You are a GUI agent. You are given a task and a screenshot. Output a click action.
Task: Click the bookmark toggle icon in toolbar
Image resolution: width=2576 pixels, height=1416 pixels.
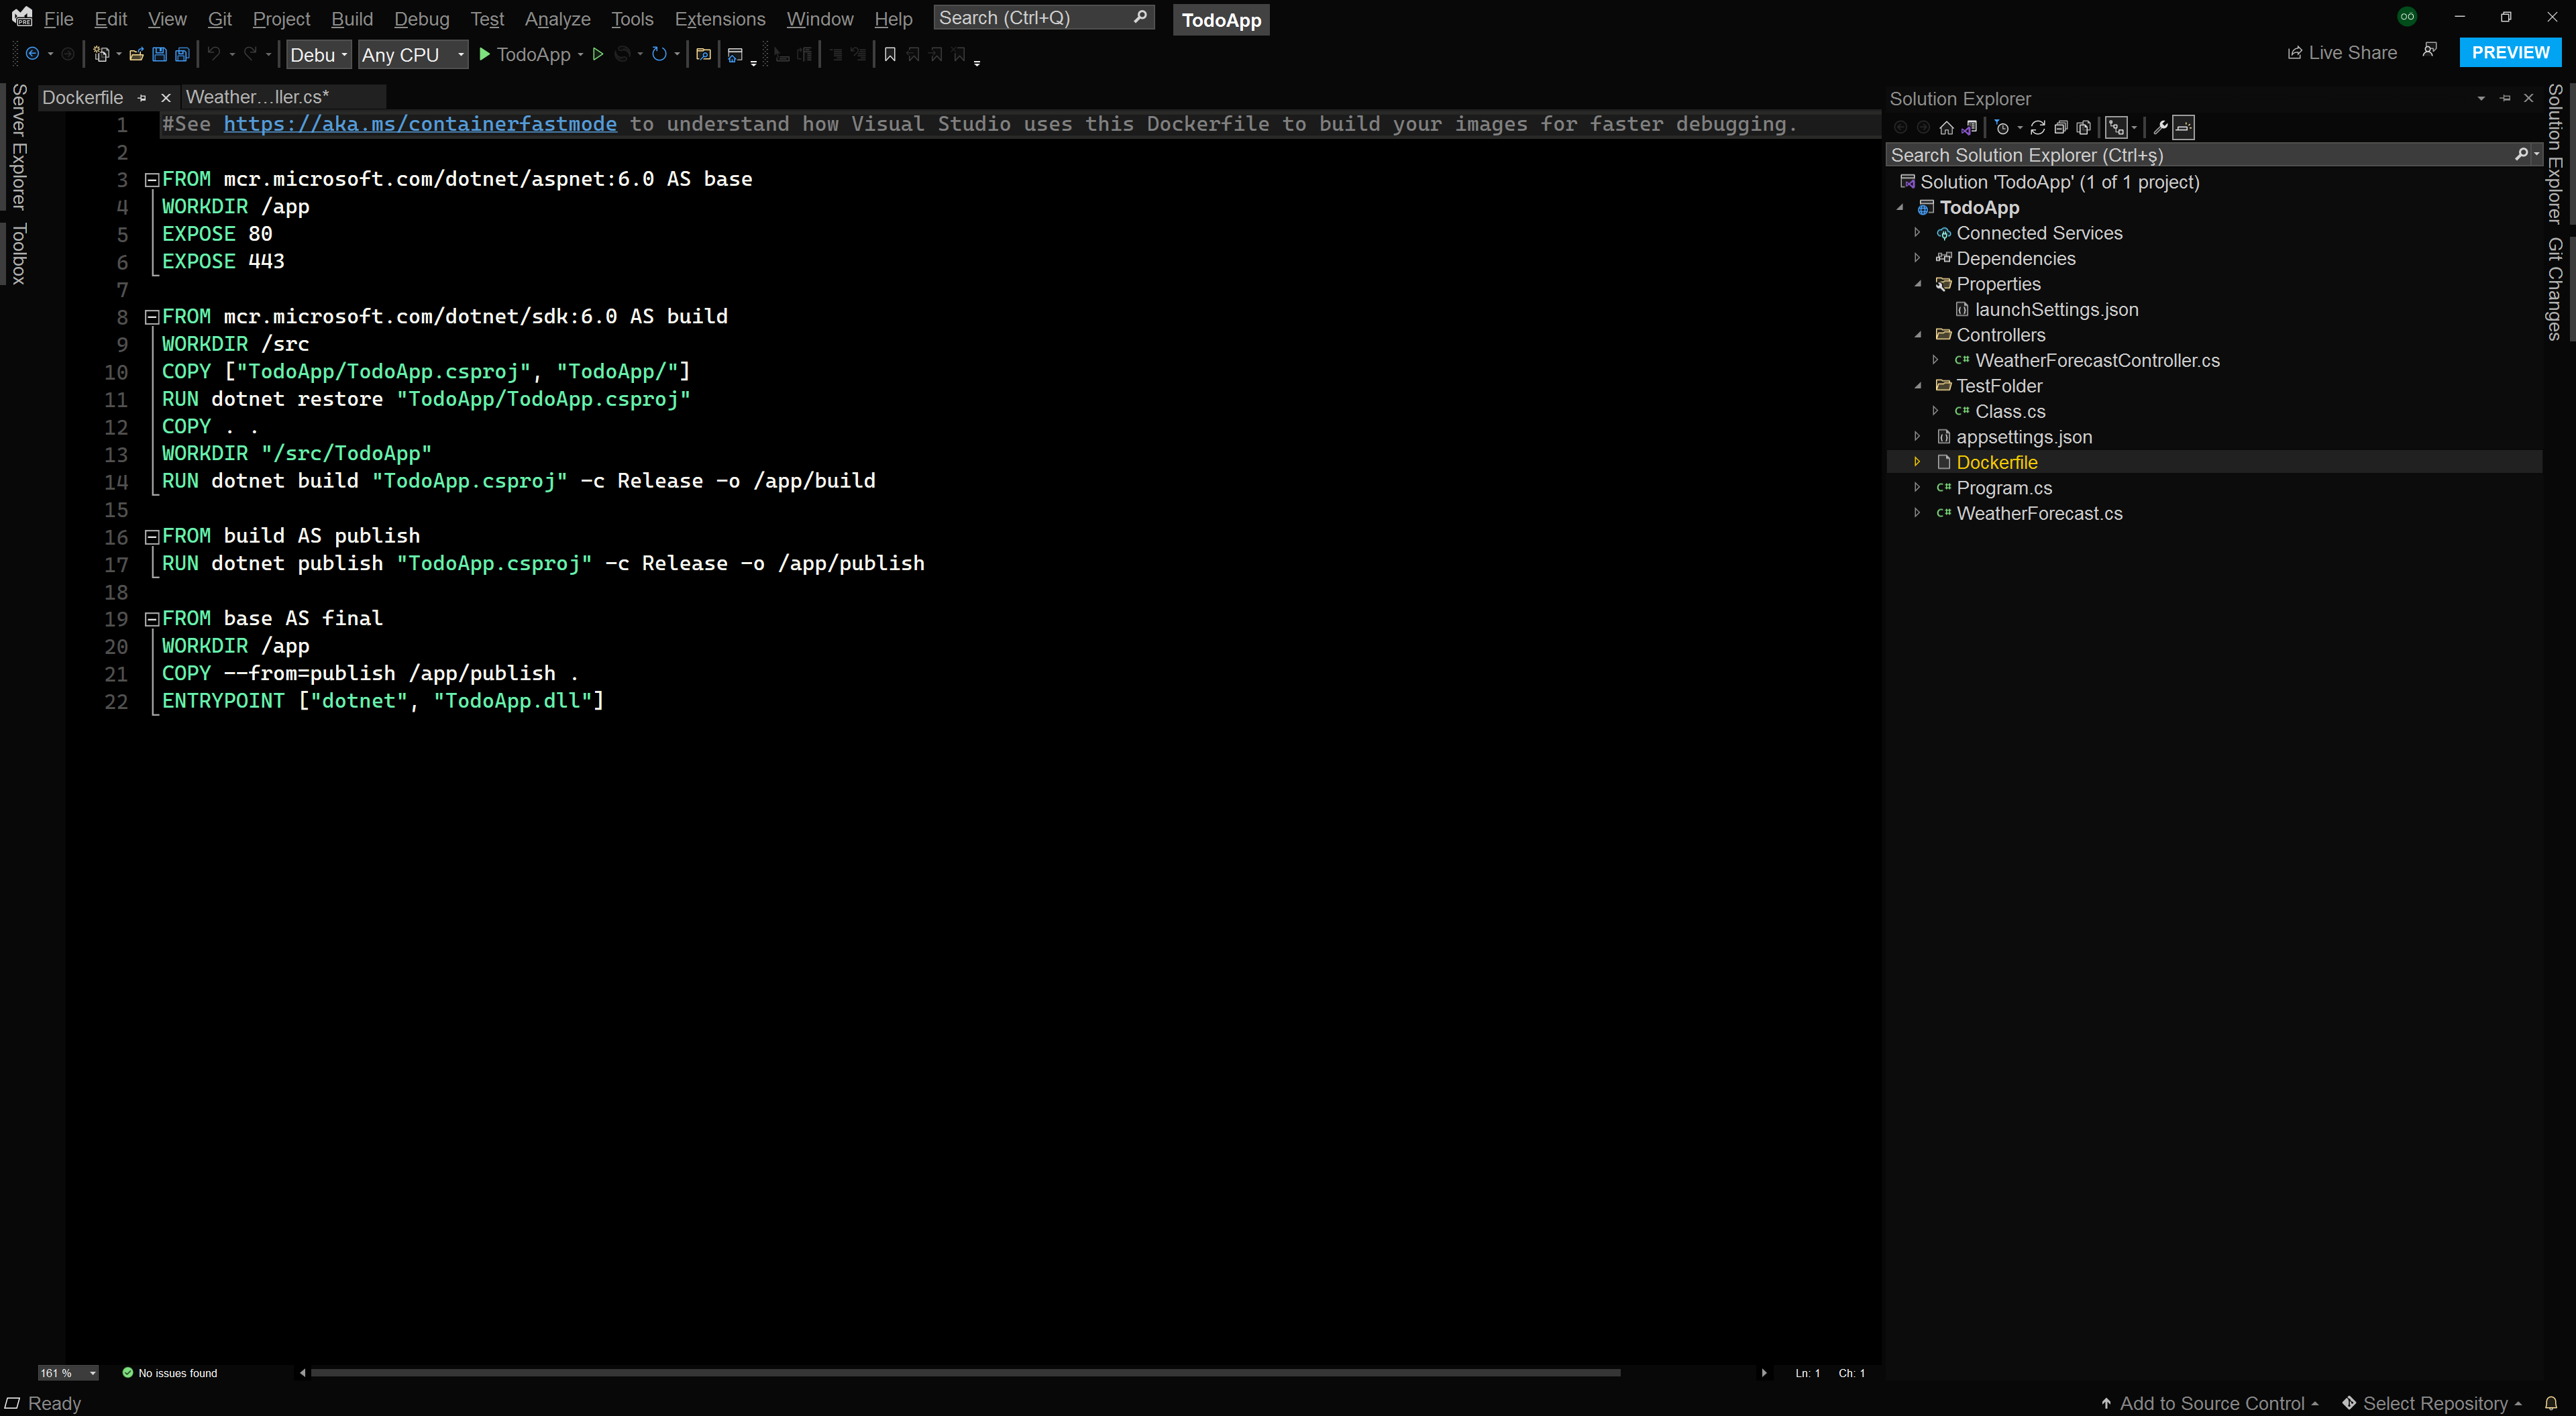[x=890, y=55]
